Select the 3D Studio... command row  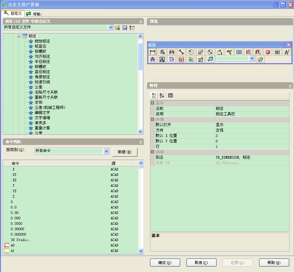pos(70,240)
